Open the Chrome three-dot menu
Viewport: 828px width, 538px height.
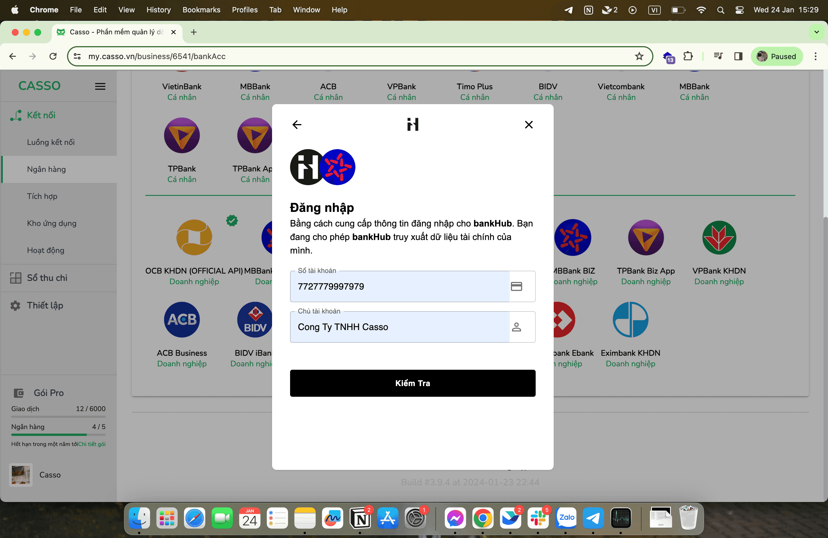[816, 56]
